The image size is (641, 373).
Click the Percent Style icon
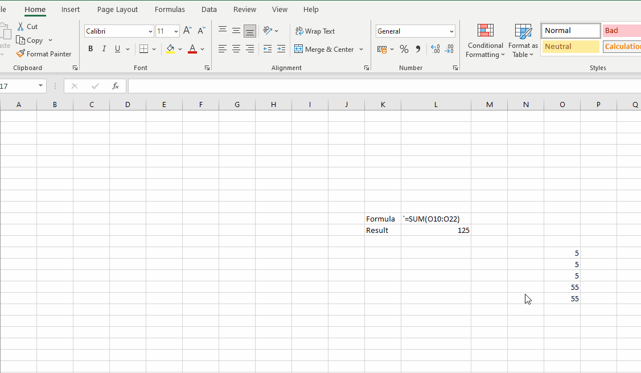404,50
